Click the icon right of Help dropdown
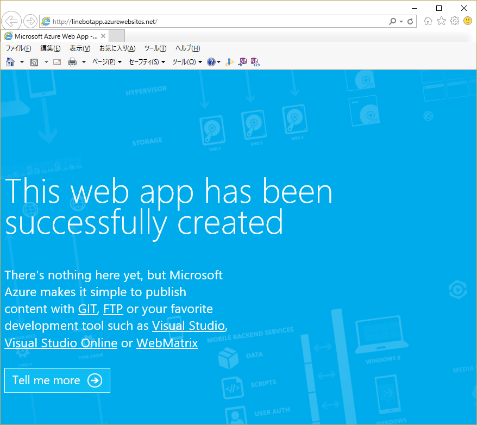This screenshot has height=425, width=477. [x=229, y=62]
